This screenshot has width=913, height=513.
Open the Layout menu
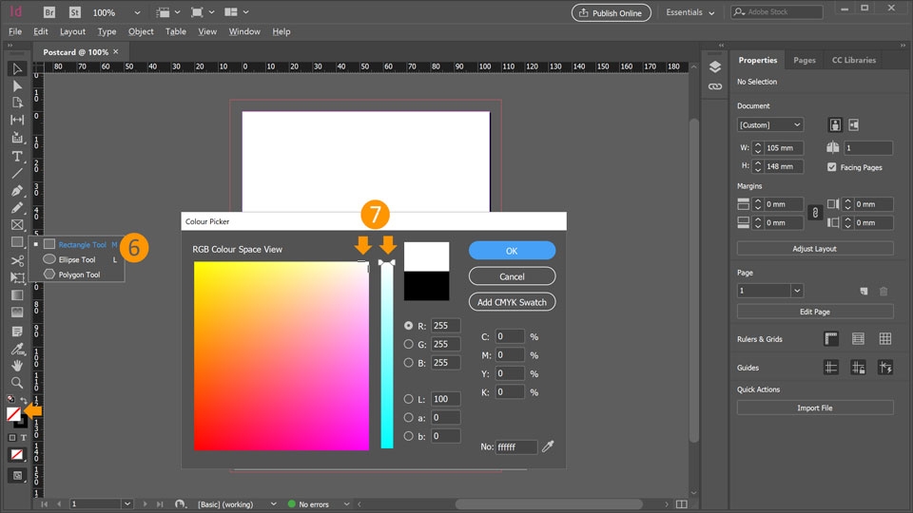click(x=72, y=31)
